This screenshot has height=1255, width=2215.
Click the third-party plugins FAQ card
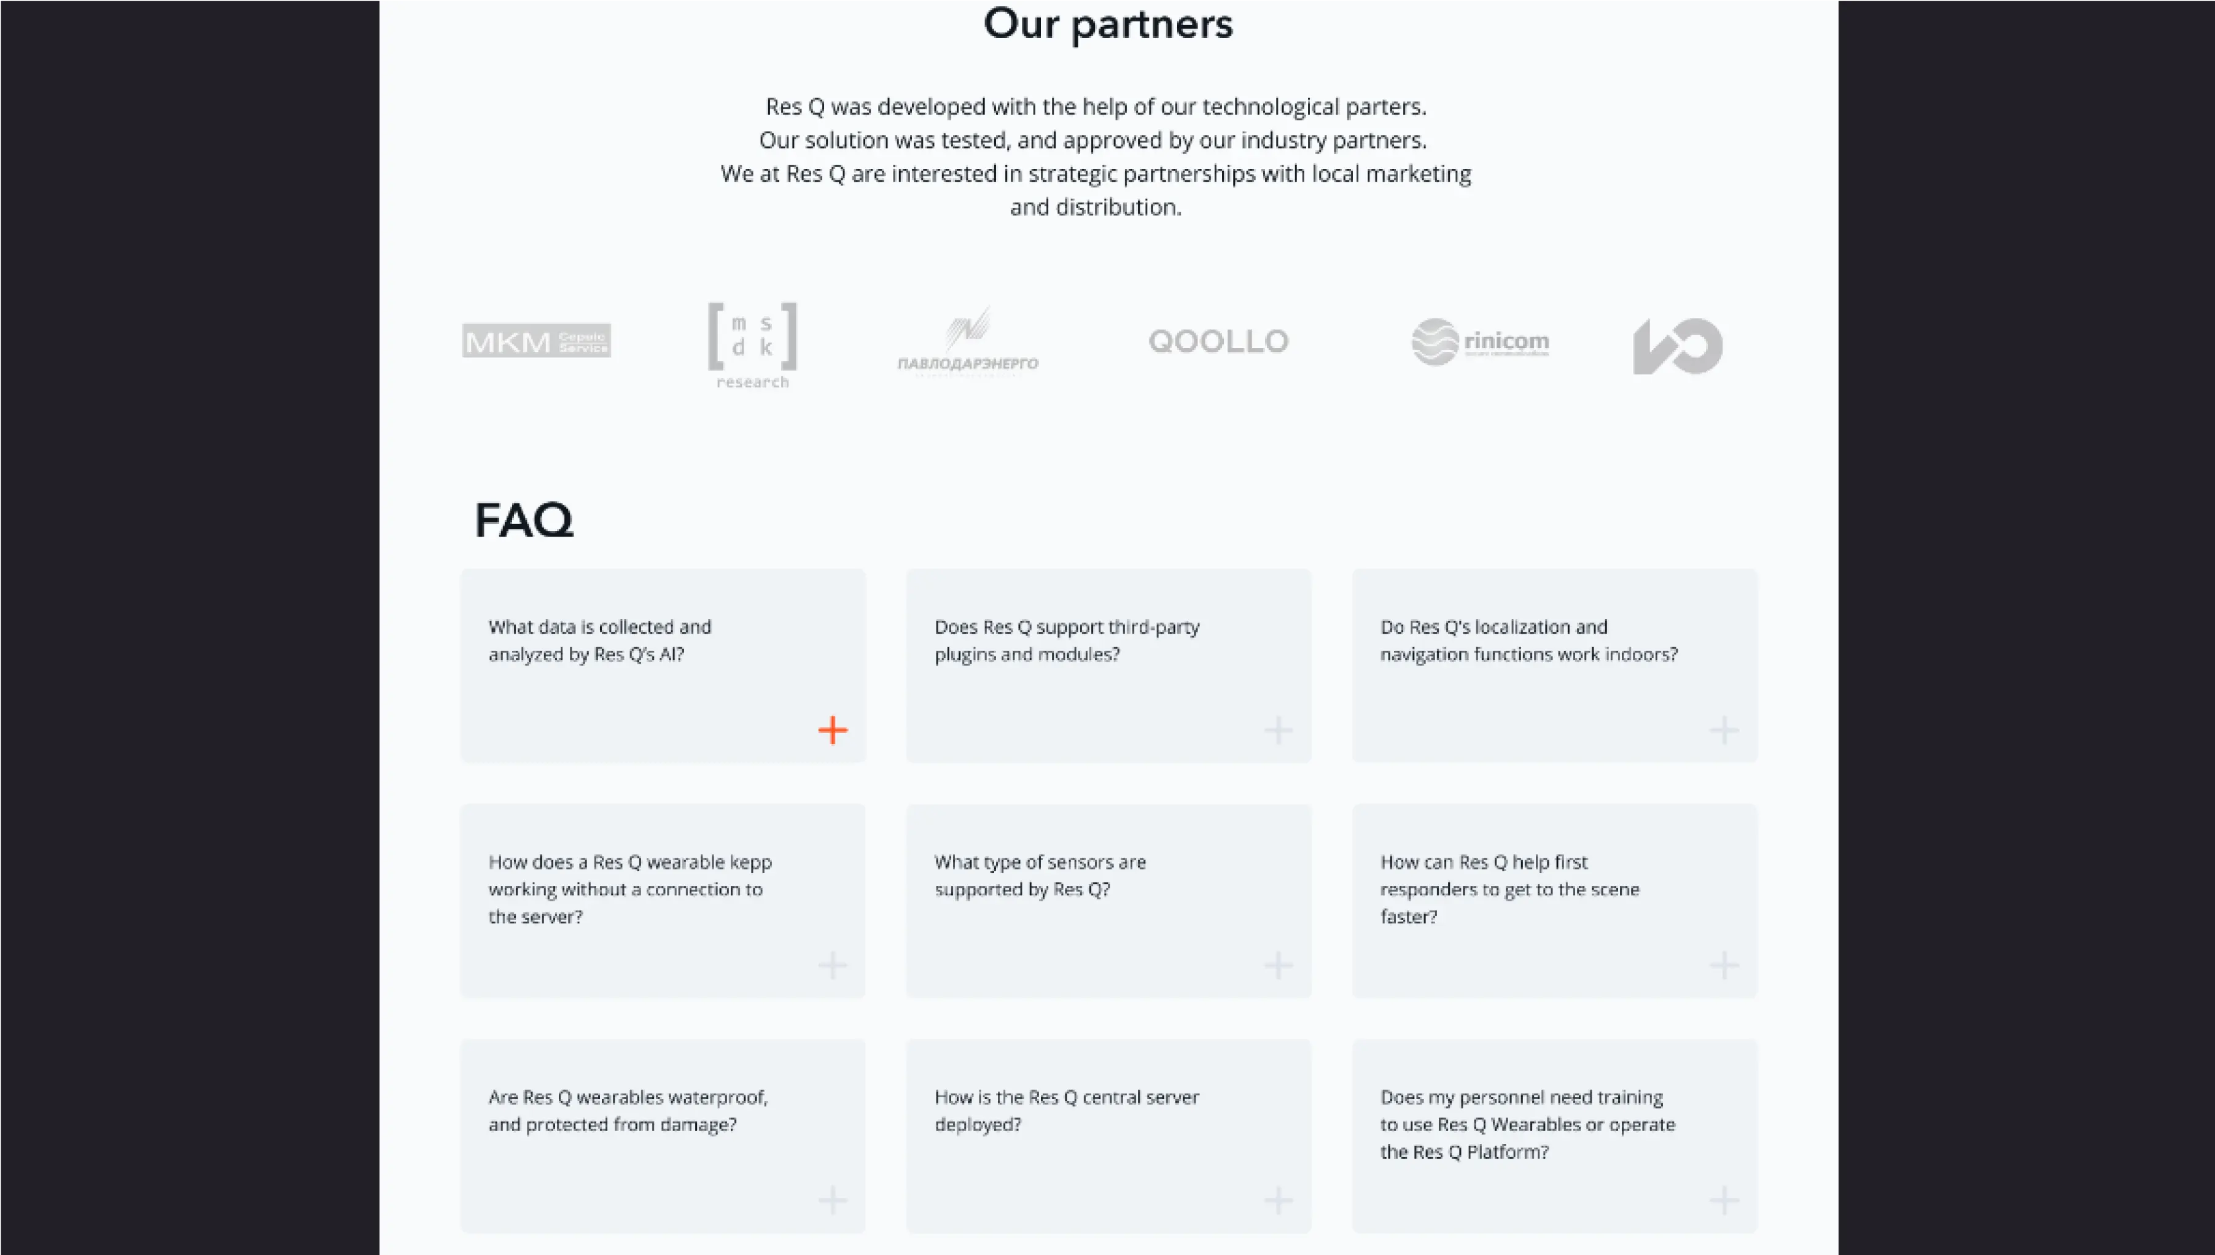click(x=1108, y=666)
